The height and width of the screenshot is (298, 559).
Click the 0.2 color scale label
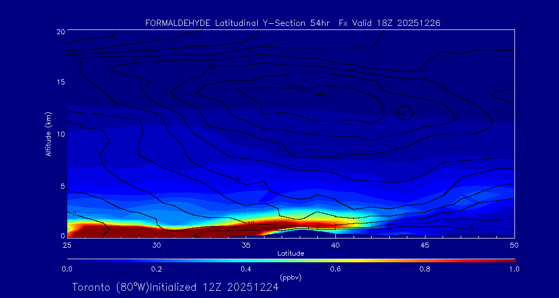(x=156, y=269)
